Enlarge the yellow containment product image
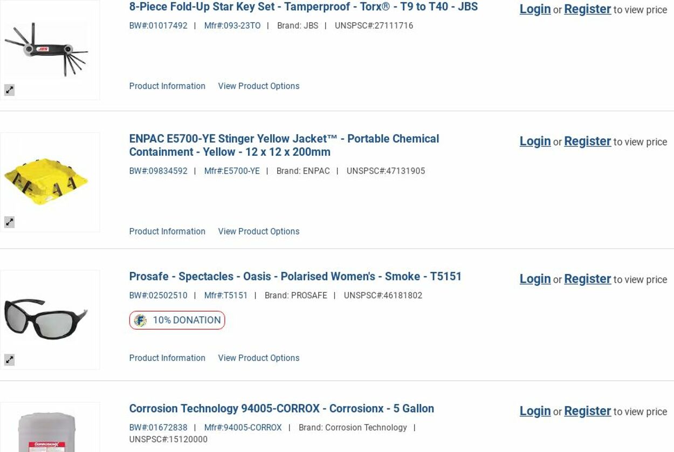 10,222
